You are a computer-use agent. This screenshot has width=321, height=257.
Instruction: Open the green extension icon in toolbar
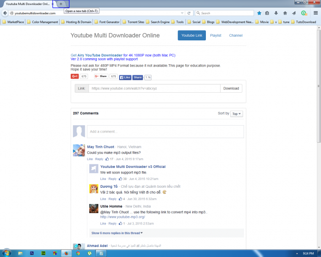pos(304,13)
